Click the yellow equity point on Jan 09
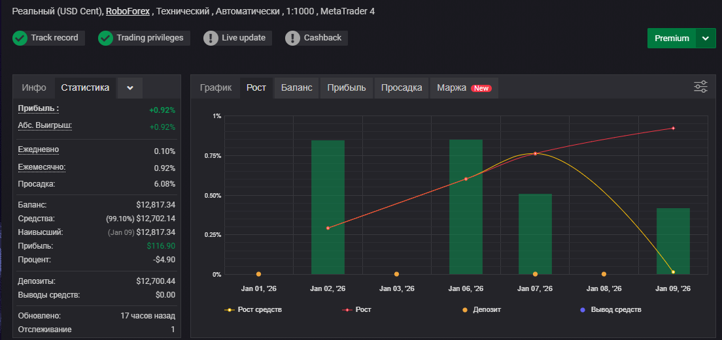722x340 pixels. (x=673, y=272)
